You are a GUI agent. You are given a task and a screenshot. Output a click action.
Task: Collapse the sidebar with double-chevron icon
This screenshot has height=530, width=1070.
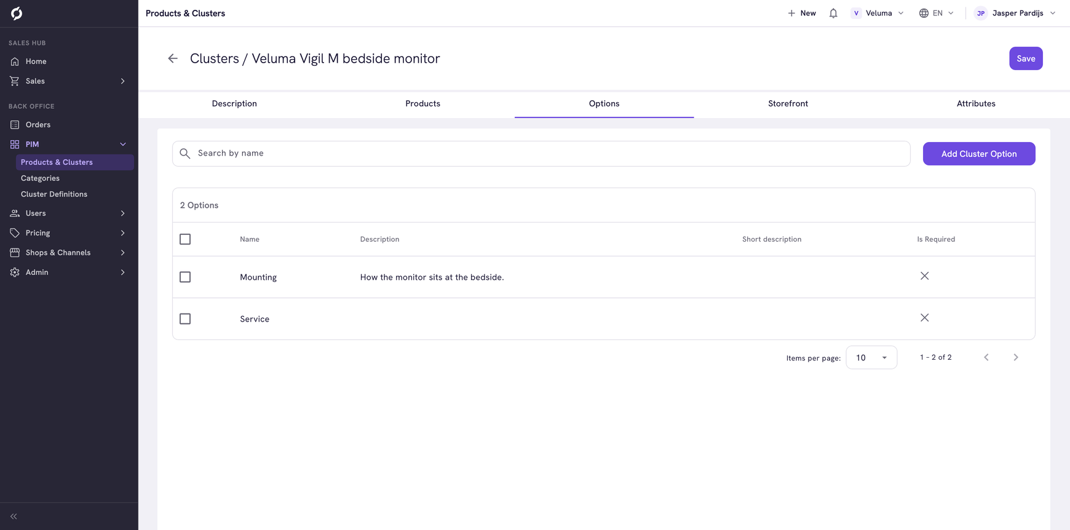14,516
